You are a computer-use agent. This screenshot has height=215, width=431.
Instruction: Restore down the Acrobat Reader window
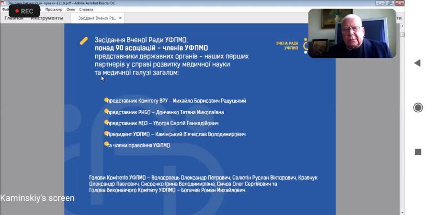click(389, 3)
